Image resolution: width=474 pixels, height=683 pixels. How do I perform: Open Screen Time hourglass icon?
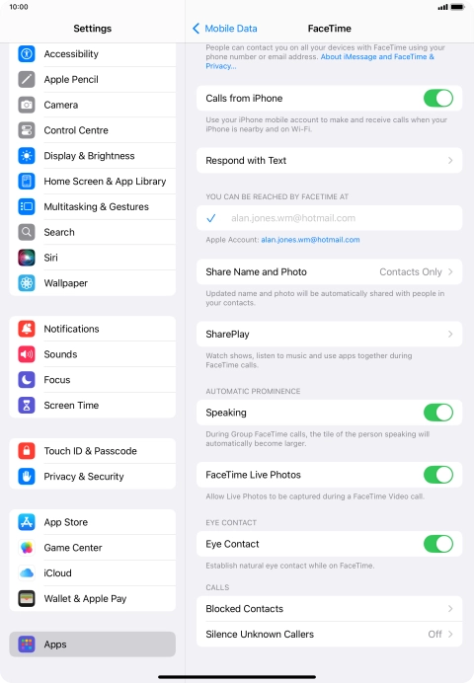point(27,405)
